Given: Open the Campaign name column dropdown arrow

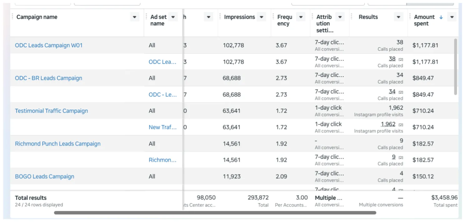Looking at the screenshot, I should tap(135, 17).
